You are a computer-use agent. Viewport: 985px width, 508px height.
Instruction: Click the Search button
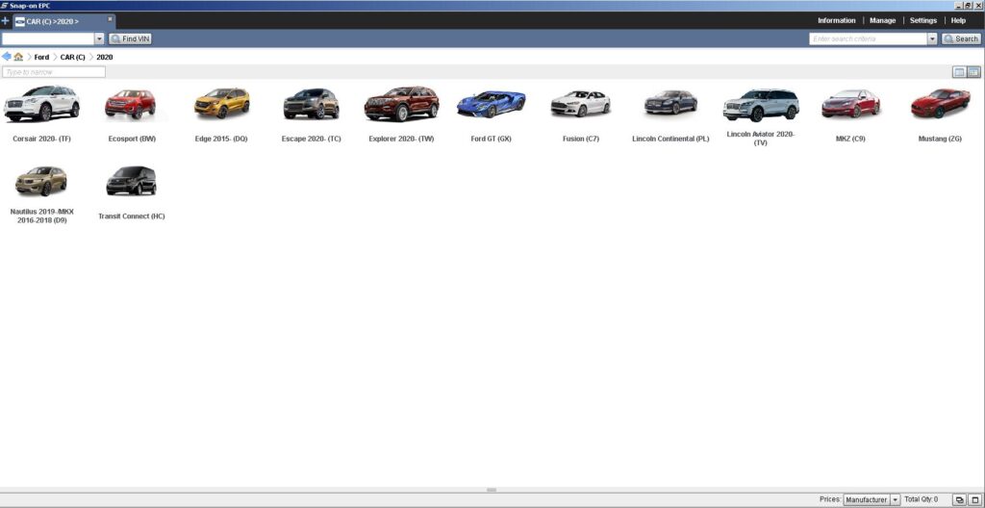coord(961,38)
